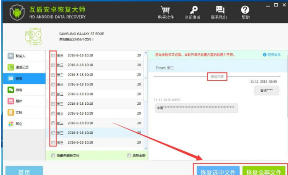Open the 微信 category tab
The width and height of the screenshot is (288, 175).
point(24,90)
